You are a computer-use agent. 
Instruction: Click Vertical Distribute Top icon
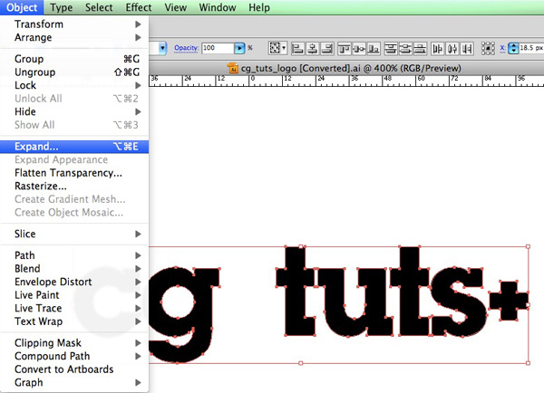tap(391, 49)
